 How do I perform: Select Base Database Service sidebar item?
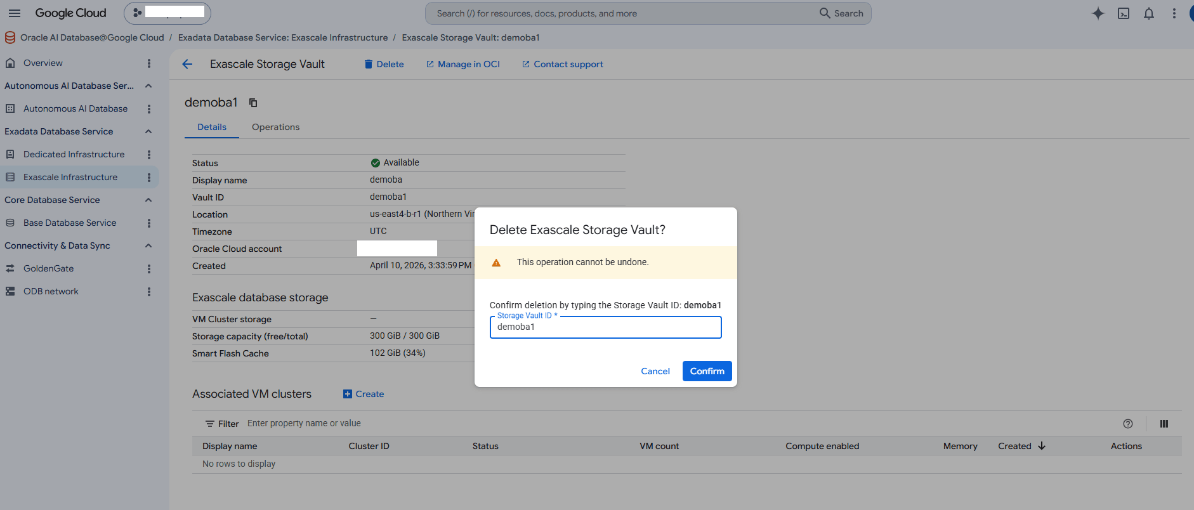(70, 223)
